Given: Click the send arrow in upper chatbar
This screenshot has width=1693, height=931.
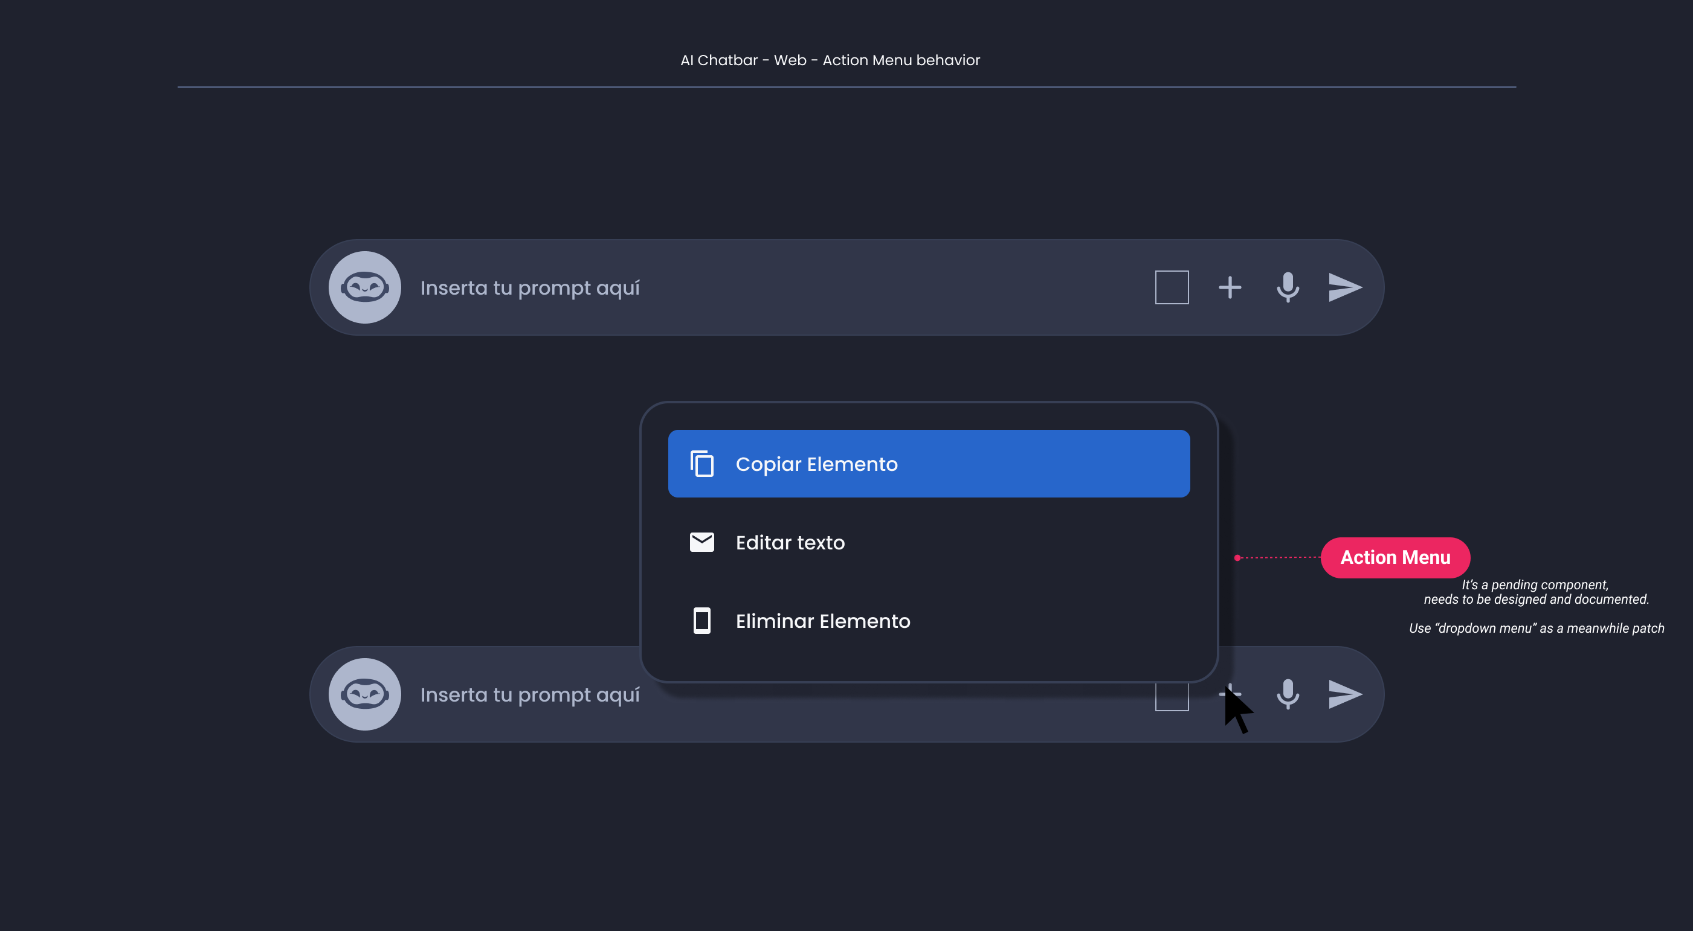Looking at the screenshot, I should [x=1345, y=287].
